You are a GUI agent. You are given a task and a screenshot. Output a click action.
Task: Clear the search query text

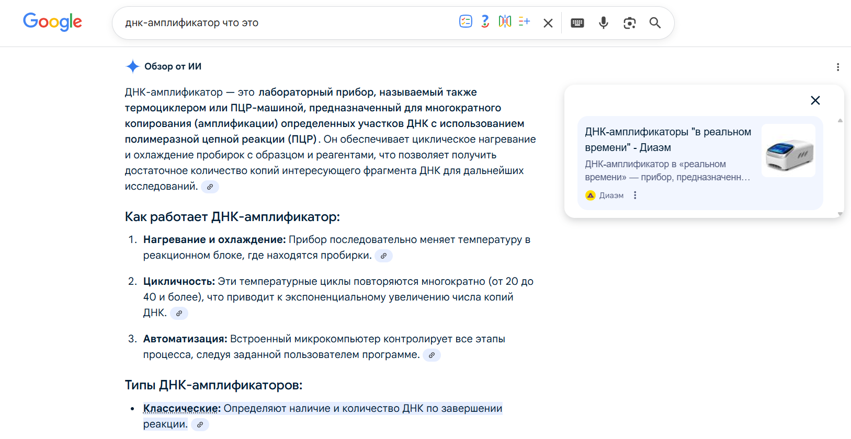[x=548, y=23]
